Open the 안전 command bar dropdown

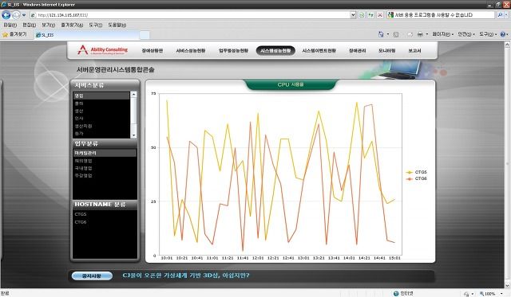point(466,34)
